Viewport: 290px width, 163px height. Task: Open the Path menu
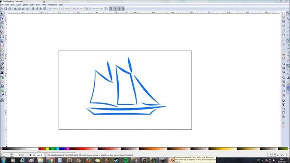(x=32, y=5)
